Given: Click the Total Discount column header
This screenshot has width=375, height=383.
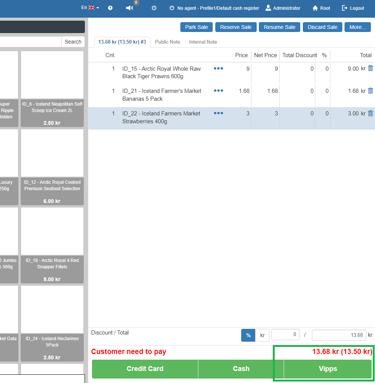Looking at the screenshot, I should click(299, 55).
